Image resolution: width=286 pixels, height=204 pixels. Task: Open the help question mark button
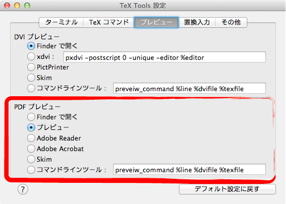coord(23,189)
